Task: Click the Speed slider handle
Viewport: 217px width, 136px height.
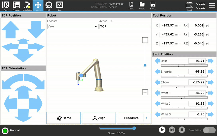Action: click(x=134, y=128)
